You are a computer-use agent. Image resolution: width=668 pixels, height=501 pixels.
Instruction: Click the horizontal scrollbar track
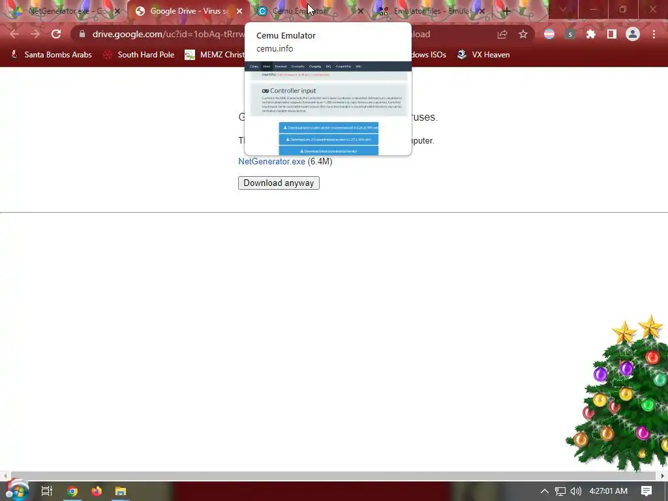coord(333,476)
